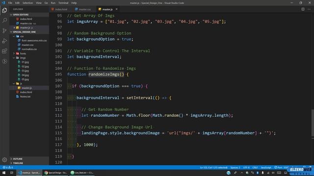Click line number 105 in gutter
Screen dimensions: 314x176
pyautogui.click(x=58, y=74)
